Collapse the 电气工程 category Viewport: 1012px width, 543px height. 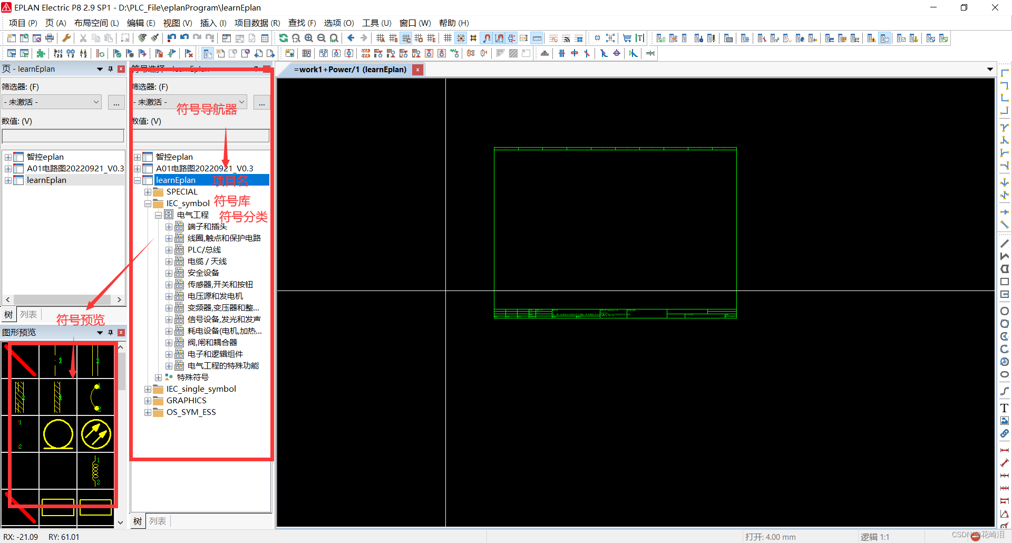158,215
